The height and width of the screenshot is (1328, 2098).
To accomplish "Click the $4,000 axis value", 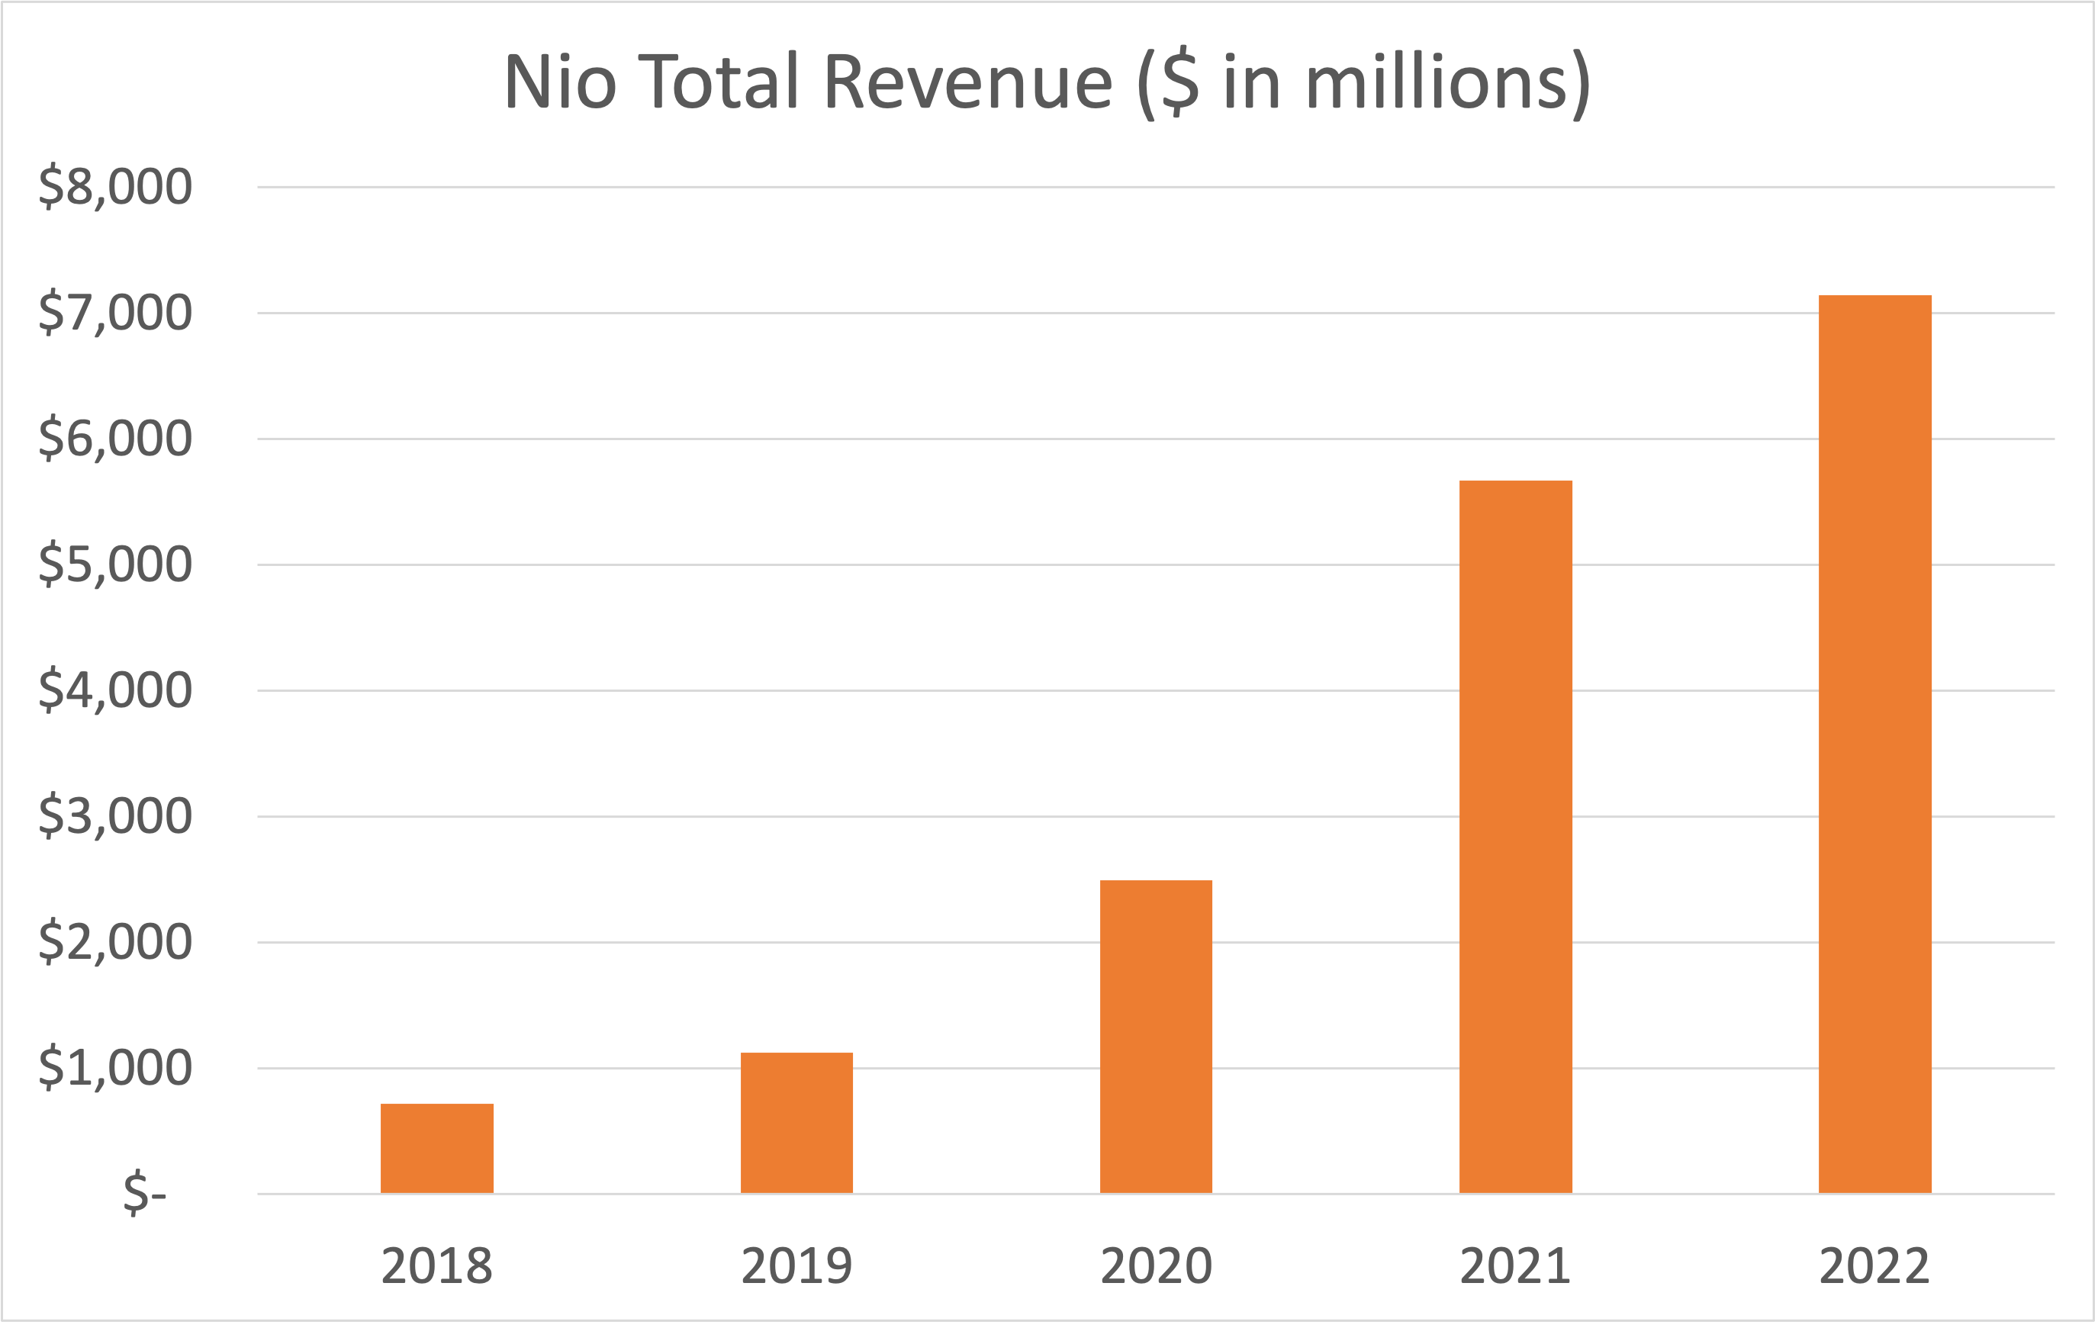I will coord(114,690).
